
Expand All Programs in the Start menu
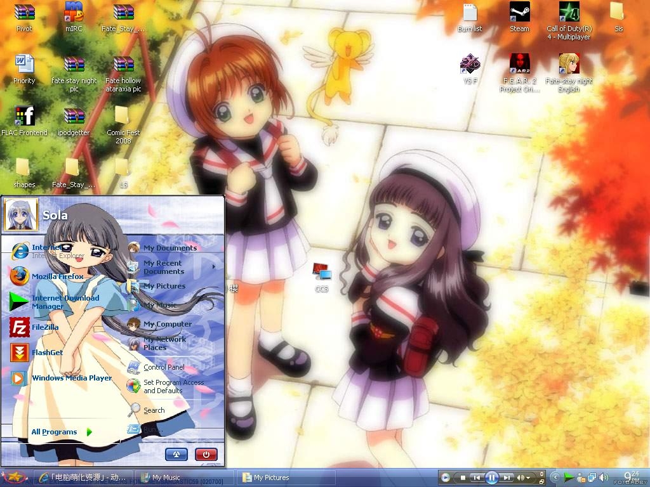click(62, 432)
